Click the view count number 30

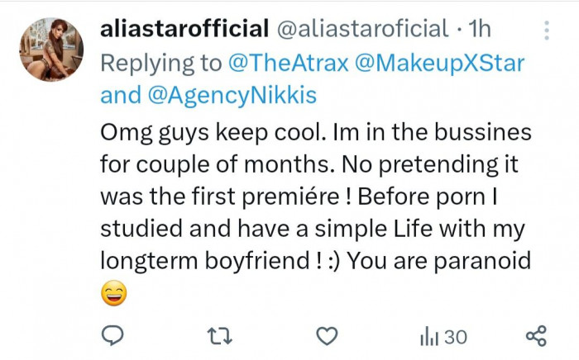click(456, 336)
